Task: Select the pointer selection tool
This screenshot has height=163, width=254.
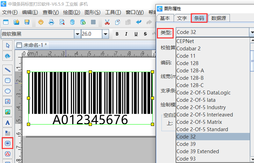Action: coord(8,45)
